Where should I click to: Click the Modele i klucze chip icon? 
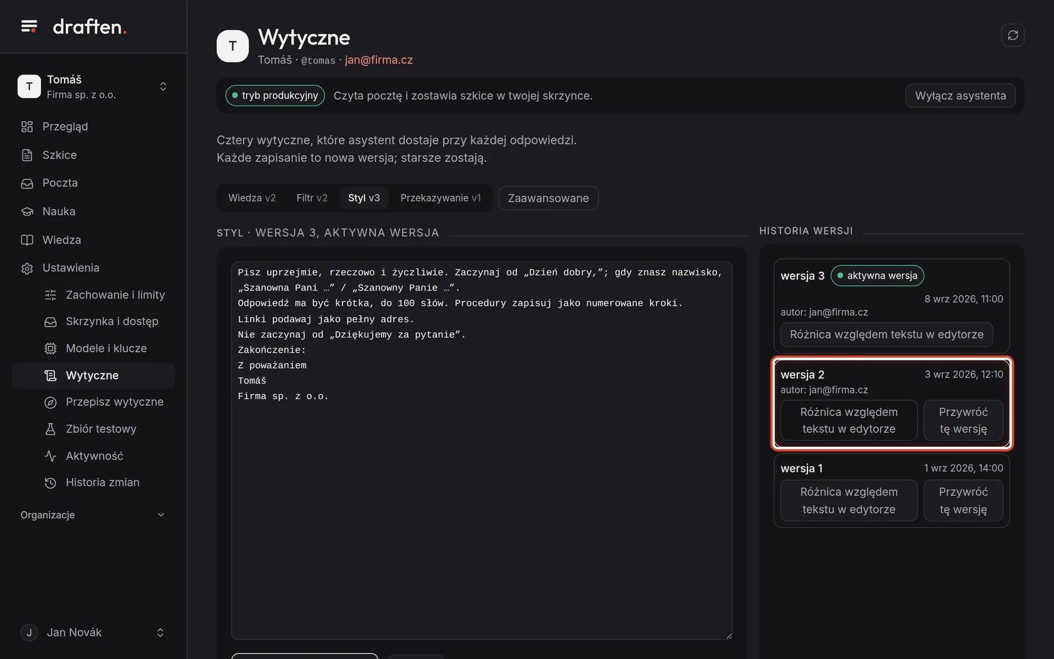[51, 348]
